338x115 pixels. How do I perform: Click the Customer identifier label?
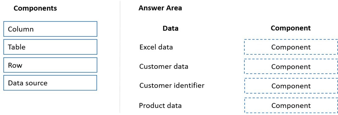click(x=172, y=86)
